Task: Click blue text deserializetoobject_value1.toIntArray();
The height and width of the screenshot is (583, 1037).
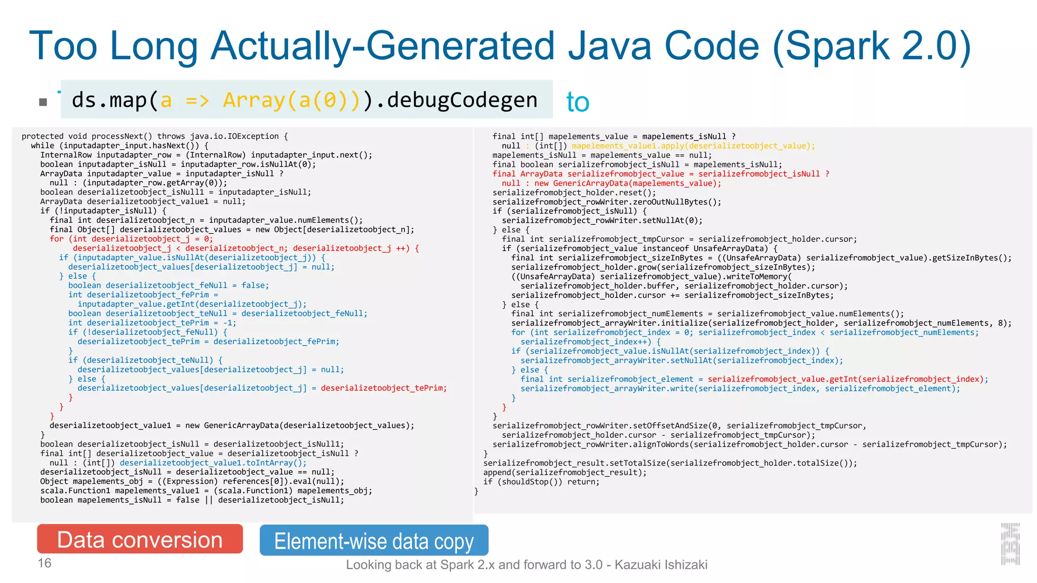Action: [x=213, y=463]
